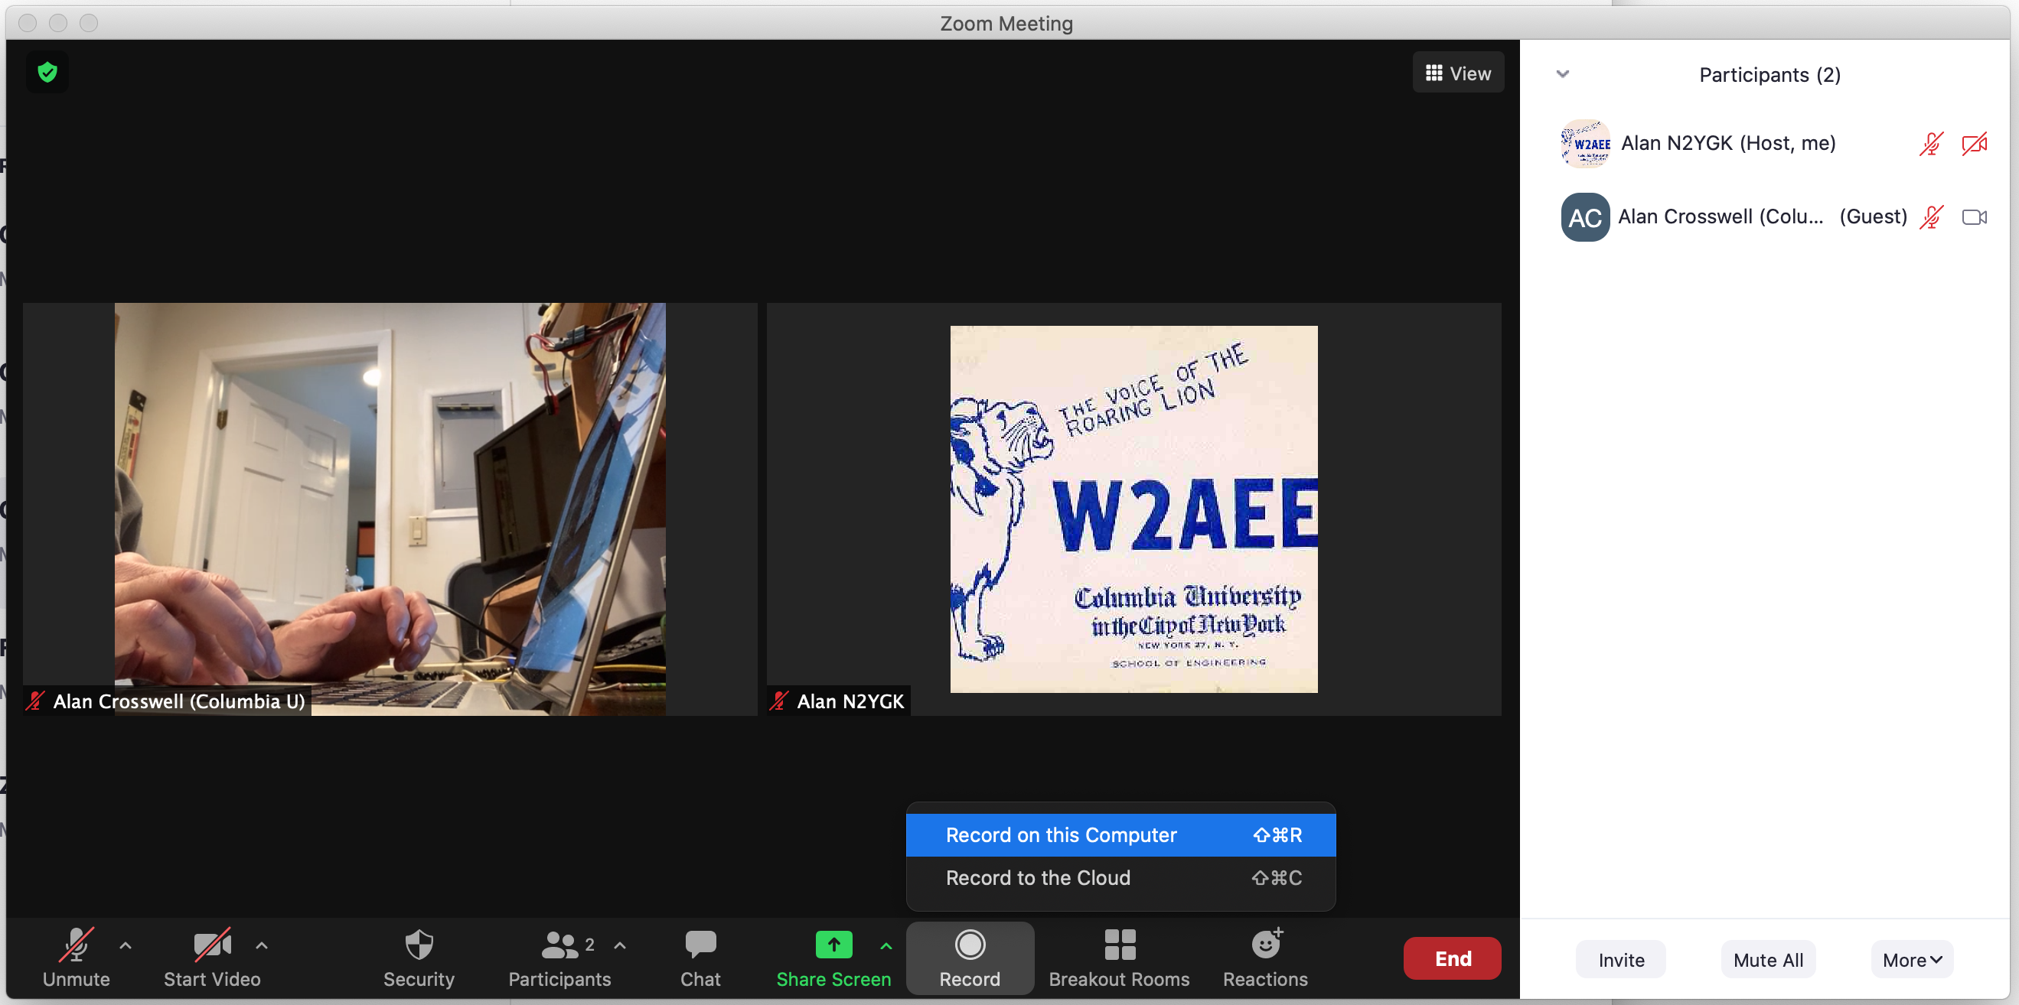Click the Share Screen icon
This screenshot has width=2019, height=1005.
833,945
